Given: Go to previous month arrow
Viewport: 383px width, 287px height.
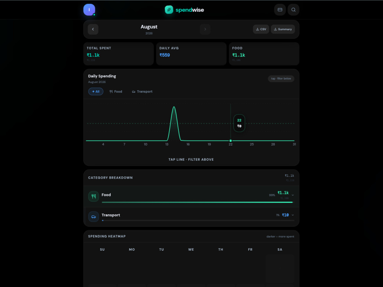Looking at the screenshot, I should [93, 29].
